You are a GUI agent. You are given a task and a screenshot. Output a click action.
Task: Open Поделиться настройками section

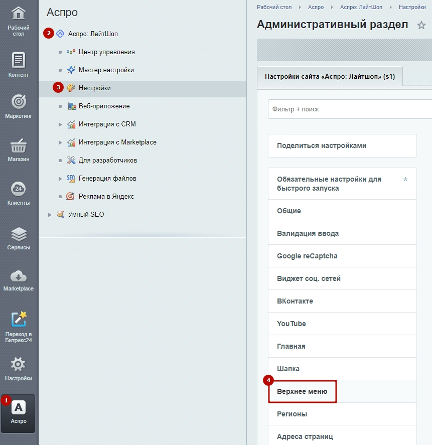point(342,145)
